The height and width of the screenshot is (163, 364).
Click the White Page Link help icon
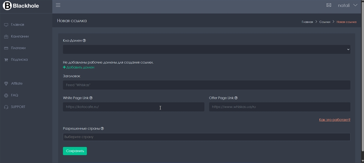click(x=91, y=98)
